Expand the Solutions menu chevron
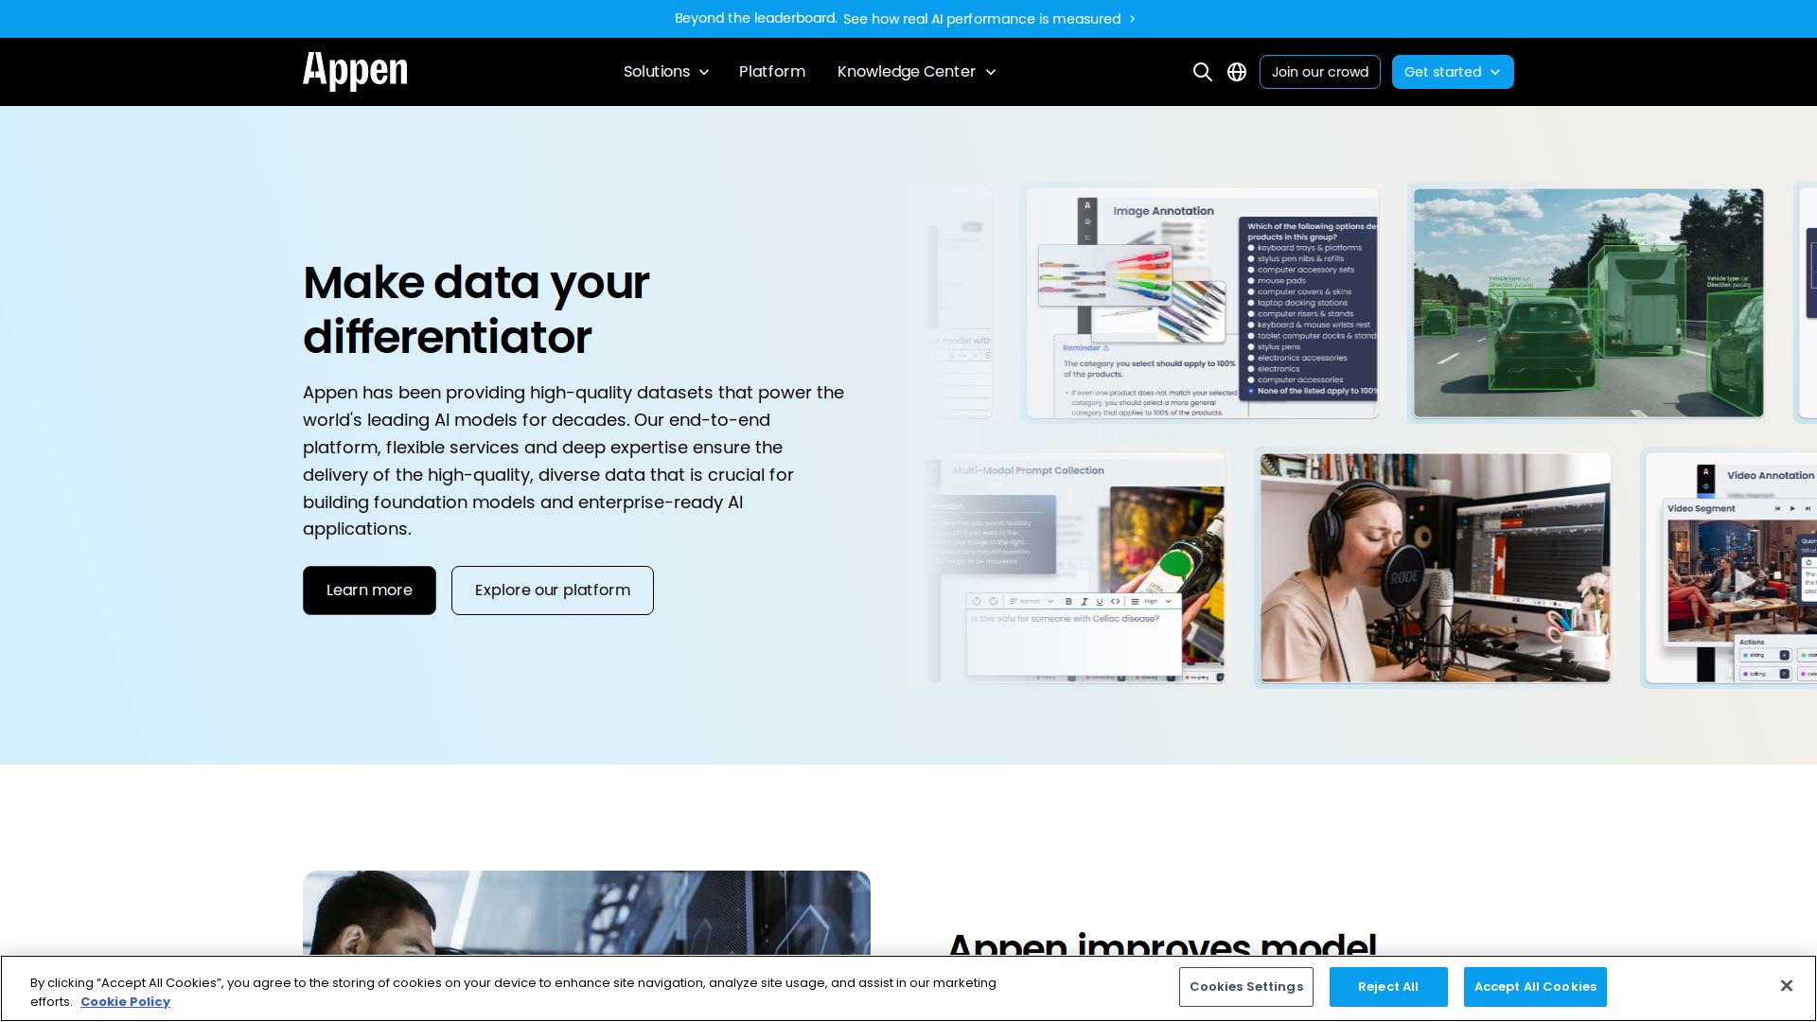The image size is (1817, 1022). click(704, 72)
